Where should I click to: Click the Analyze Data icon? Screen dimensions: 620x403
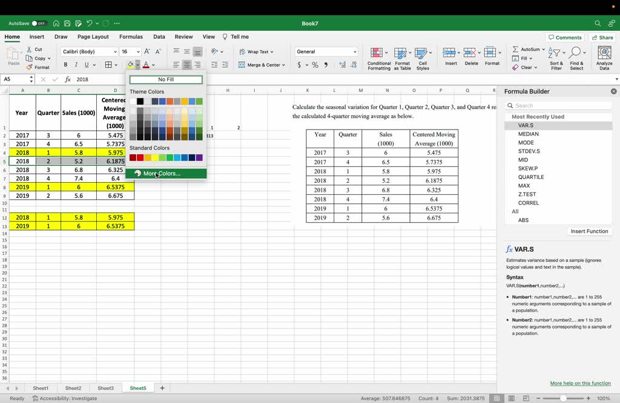tap(604, 59)
